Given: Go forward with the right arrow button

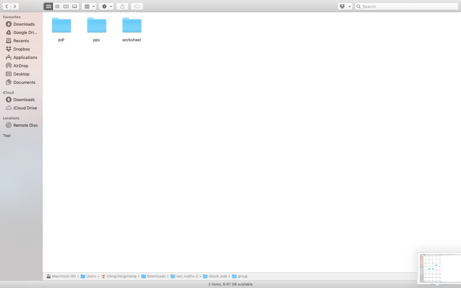Looking at the screenshot, I should coord(15,6).
